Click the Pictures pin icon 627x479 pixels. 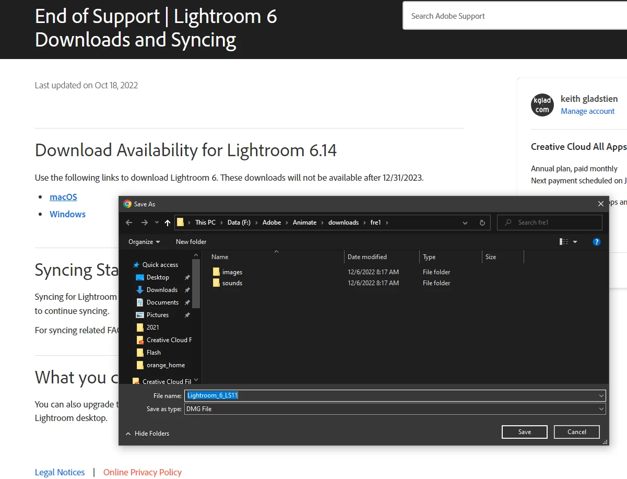(x=187, y=315)
